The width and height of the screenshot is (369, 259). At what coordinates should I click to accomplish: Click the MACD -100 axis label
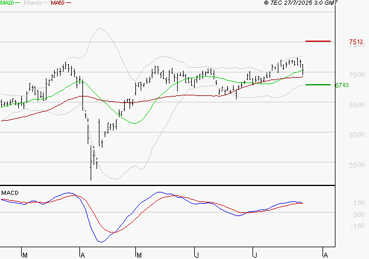357,227
